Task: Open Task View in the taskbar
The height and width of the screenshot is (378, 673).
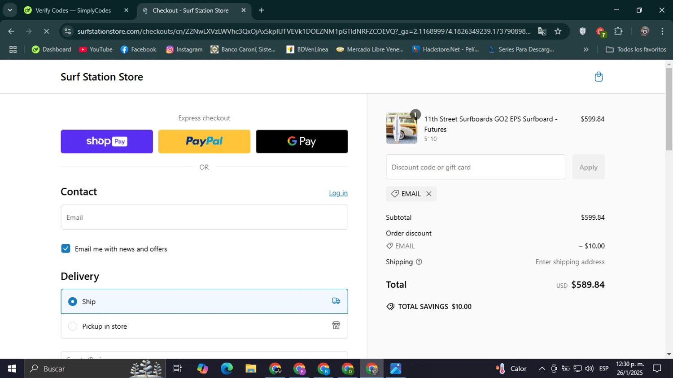Action: (x=178, y=369)
